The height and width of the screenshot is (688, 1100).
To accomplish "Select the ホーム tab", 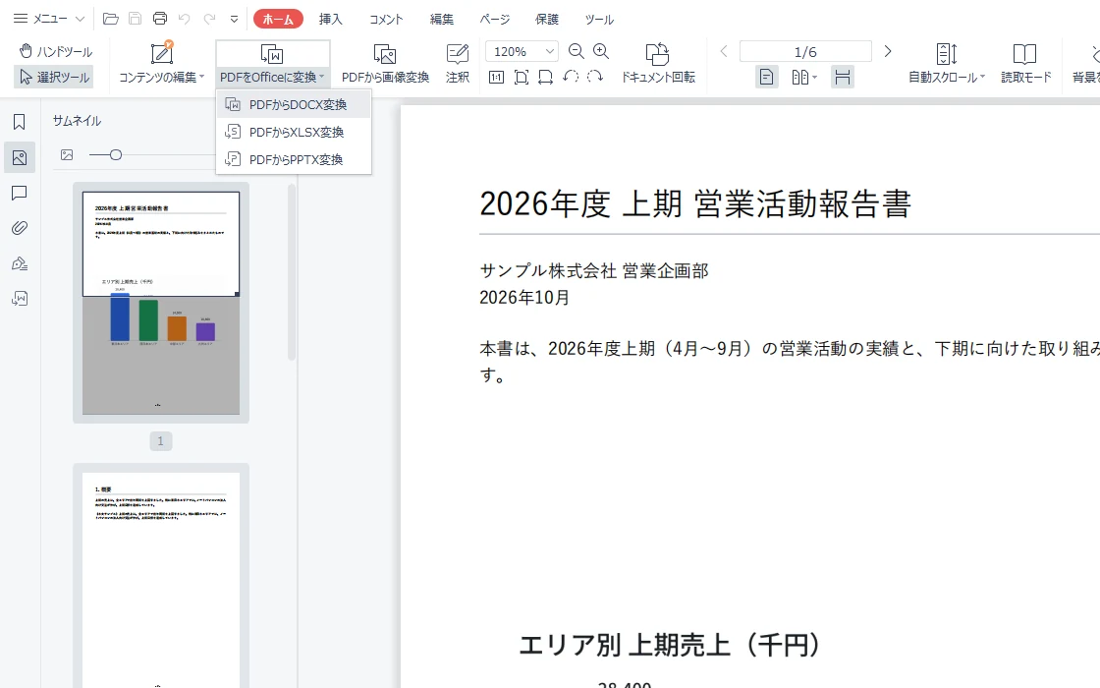I will point(278,19).
